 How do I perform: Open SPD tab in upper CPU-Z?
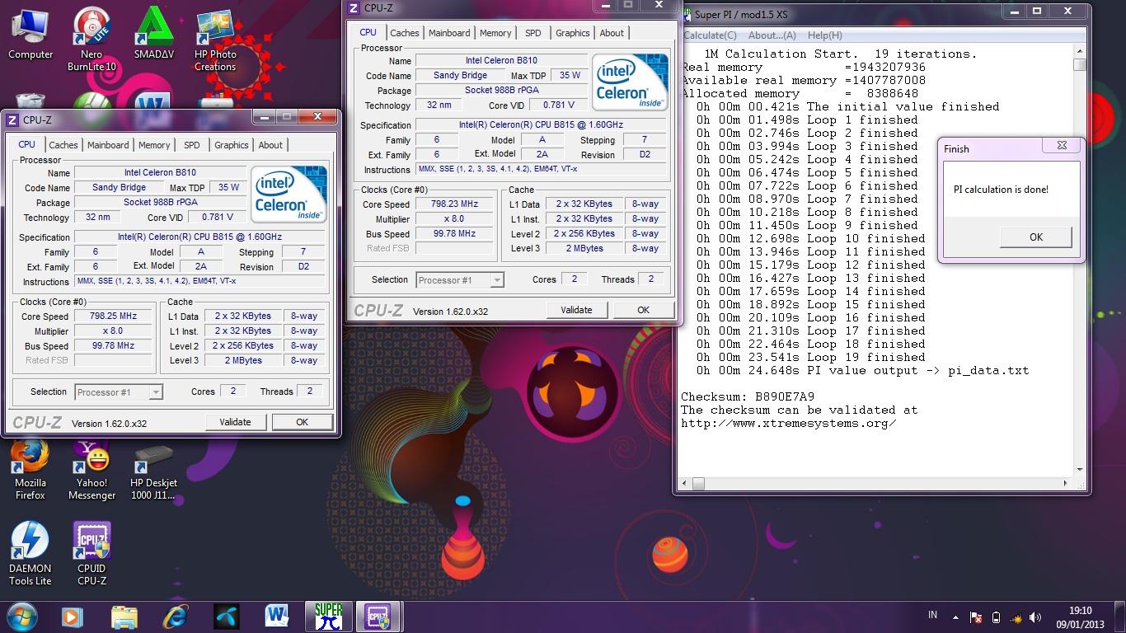533,33
